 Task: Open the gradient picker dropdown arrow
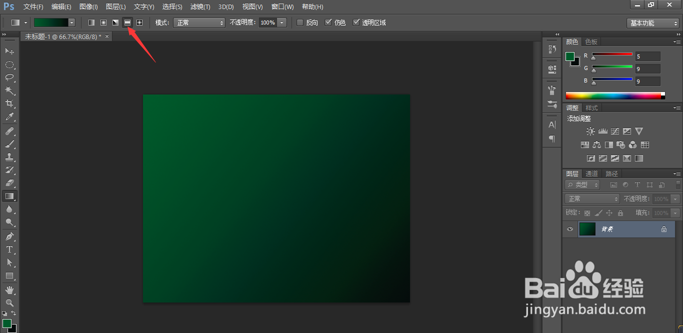pos(71,22)
